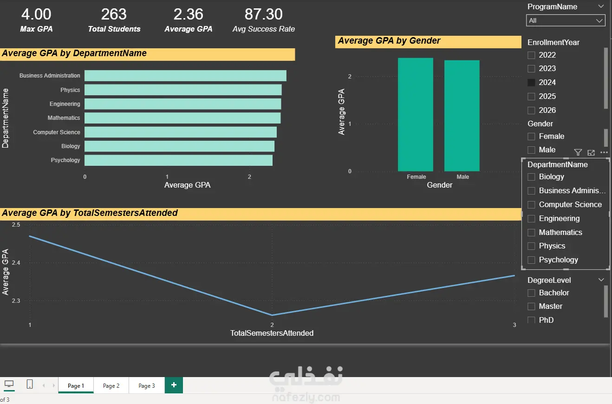Viewport: 612px width, 404px height.
Task: Tick the Male gender checkbox
Action: (531, 150)
